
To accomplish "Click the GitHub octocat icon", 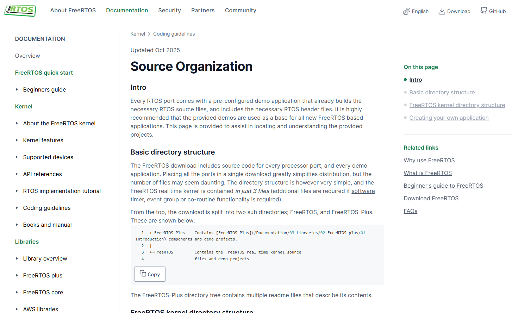I will [484, 11].
